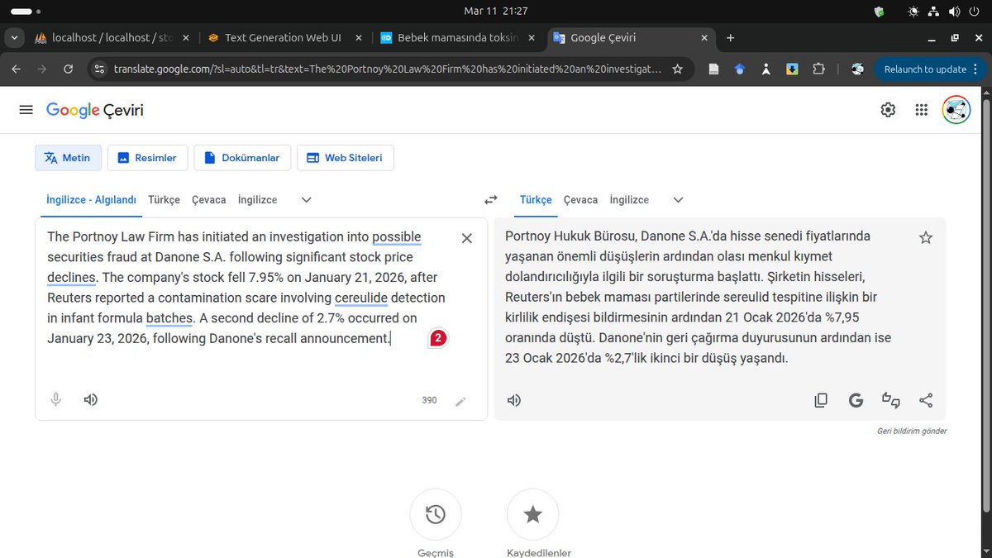The height and width of the screenshot is (558, 992).
Task: Choose Türkçe as source language
Action: [x=165, y=200]
